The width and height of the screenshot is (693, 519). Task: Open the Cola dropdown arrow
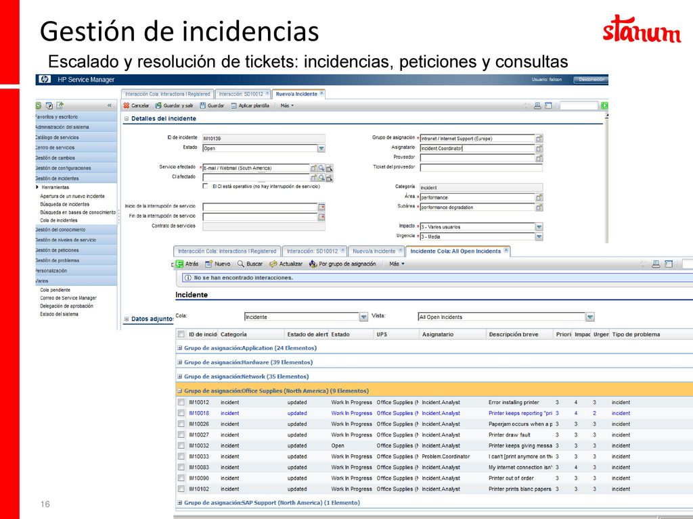pos(363,317)
